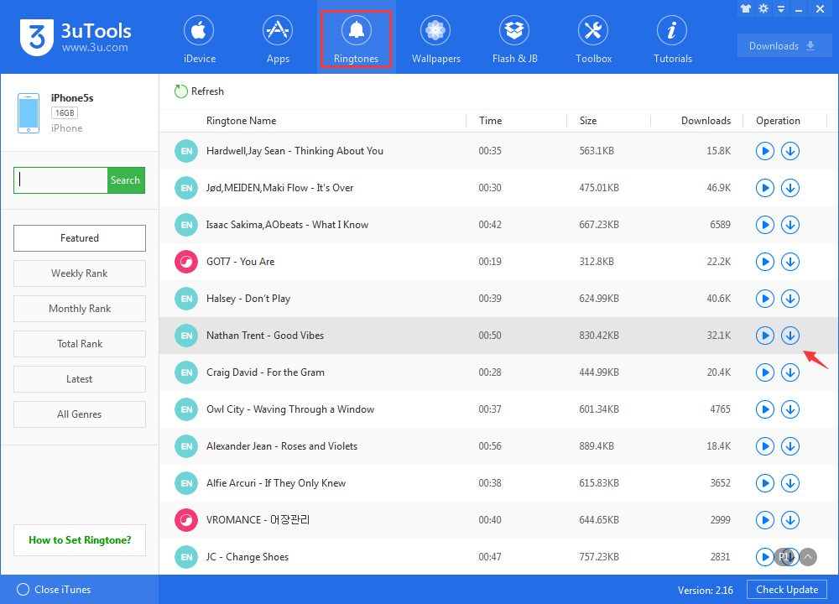
Task: Play Nathan Trent - Good Vibes
Action: (765, 336)
